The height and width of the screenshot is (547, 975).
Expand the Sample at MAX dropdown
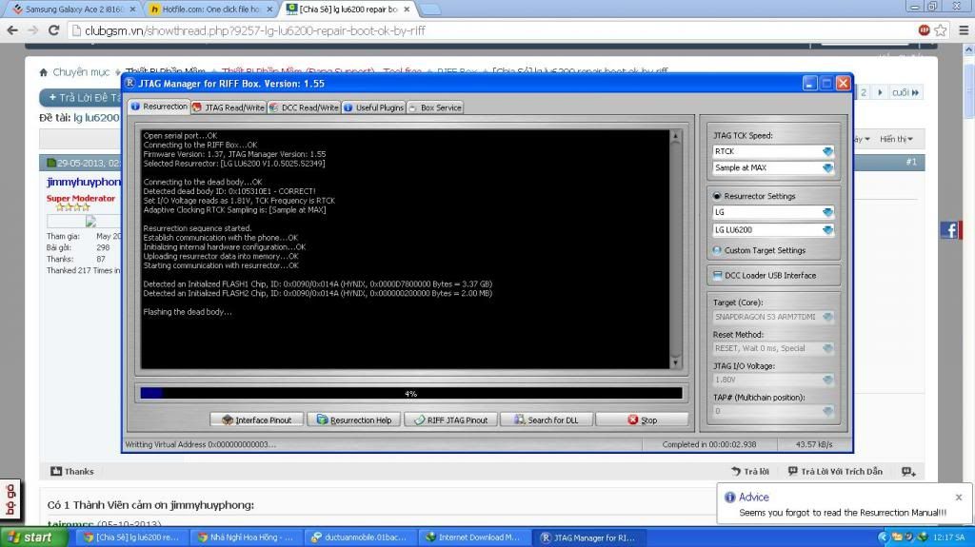[x=827, y=167]
